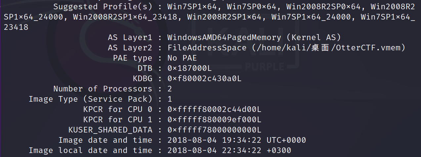The height and width of the screenshot is (157, 421).
Task: Click the image local date and time value
Action: (x=229, y=150)
